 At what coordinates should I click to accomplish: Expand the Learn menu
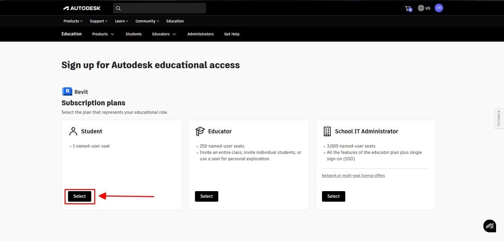click(121, 21)
